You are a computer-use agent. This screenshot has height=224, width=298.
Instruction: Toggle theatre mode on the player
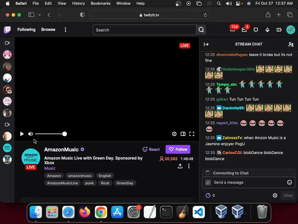point(183,134)
